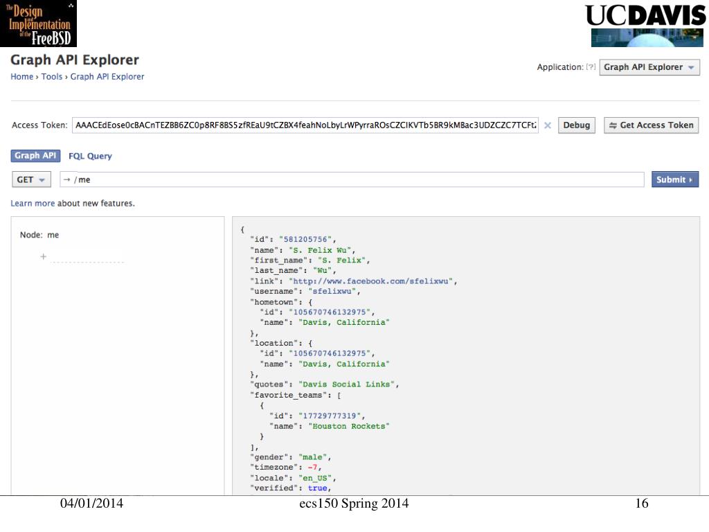Click the "ecs150 Spring 2014" footer text

pos(354,503)
